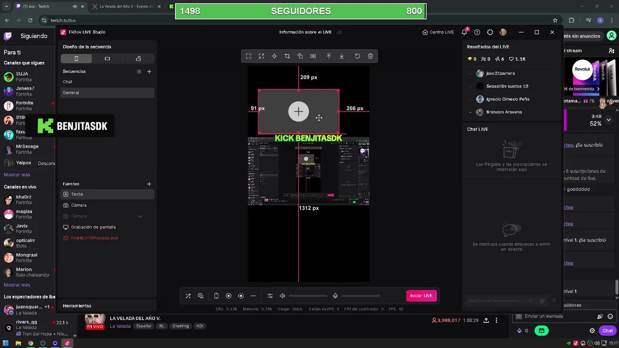Click Mostrar más under Canales en vivo
This screenshot has height=348, width=619.
pos(17,285)
